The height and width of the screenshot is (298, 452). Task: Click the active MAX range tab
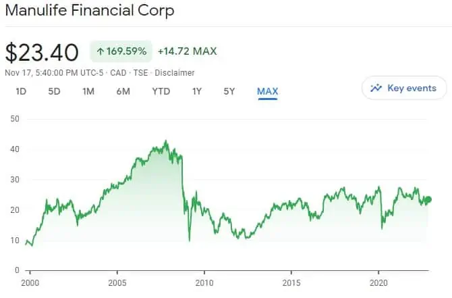pyautogui.click(x=267, y=91)
